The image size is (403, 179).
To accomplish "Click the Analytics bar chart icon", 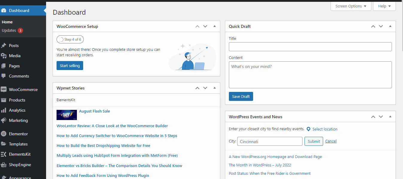I will pos(4,110).
